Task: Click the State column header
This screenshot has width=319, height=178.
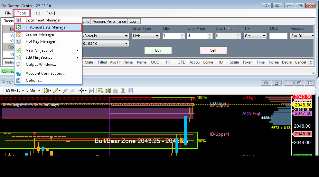Action: point(89,62)
